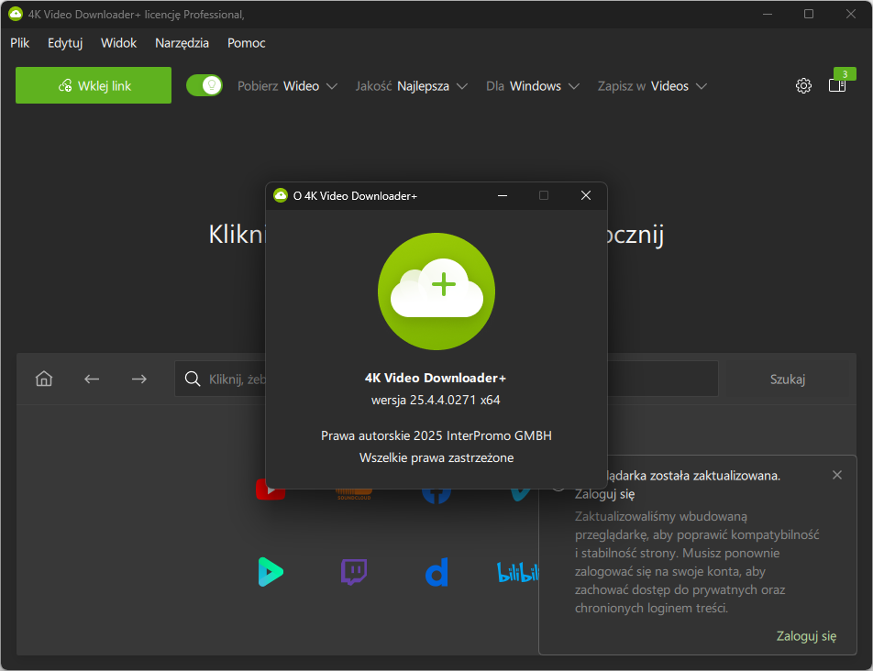Open settings via the gear icon
The height and width of the screenshot is (671, 873).
point(803,85)
